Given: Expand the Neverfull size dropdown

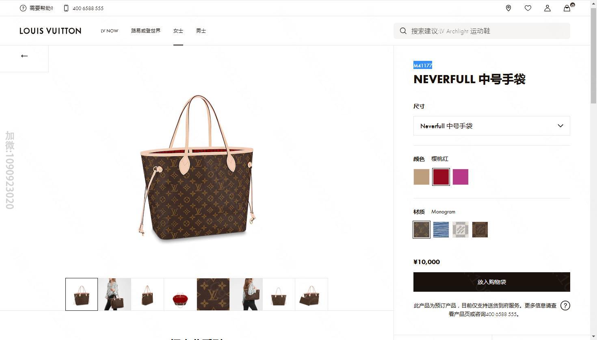Looking at the screenshot, I should [x=492, y=126].
